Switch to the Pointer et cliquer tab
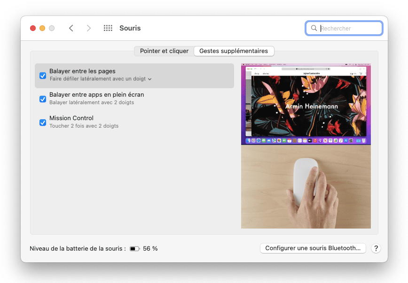 [x=164, y=51]
